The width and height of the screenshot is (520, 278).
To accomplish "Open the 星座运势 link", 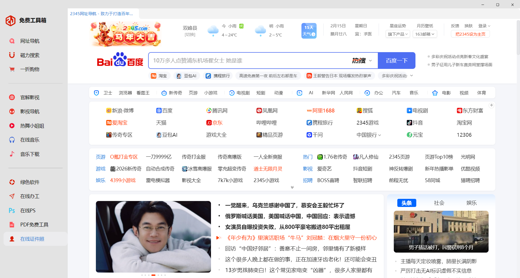I will coord(398,26).
